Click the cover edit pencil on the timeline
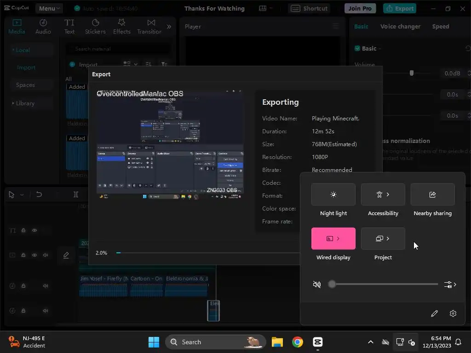 pyautogui.click(x=66, y=255)
